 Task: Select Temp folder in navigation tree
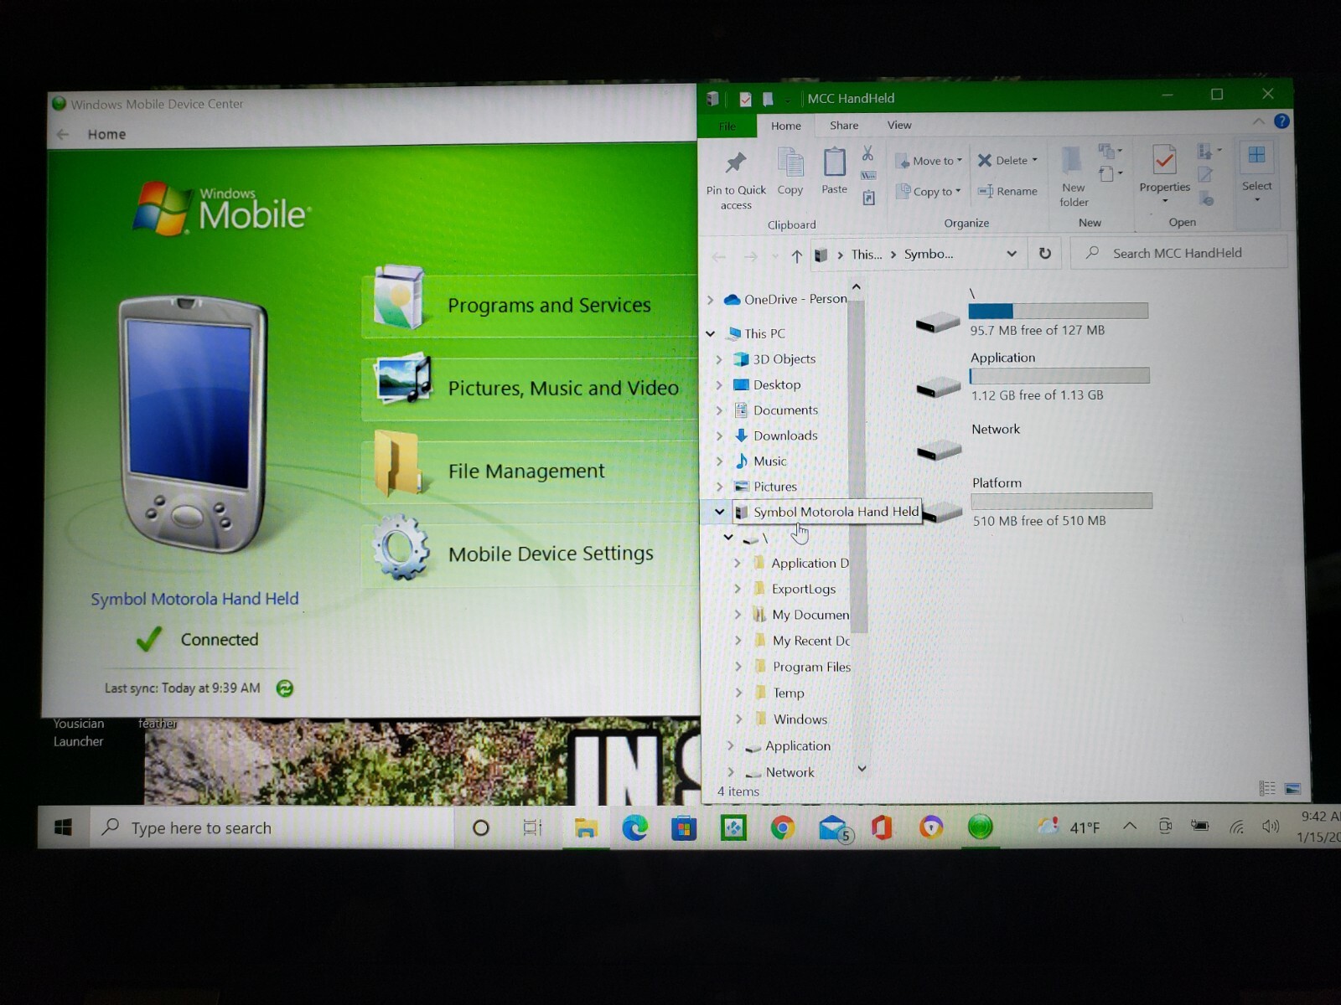coord(788,693)
